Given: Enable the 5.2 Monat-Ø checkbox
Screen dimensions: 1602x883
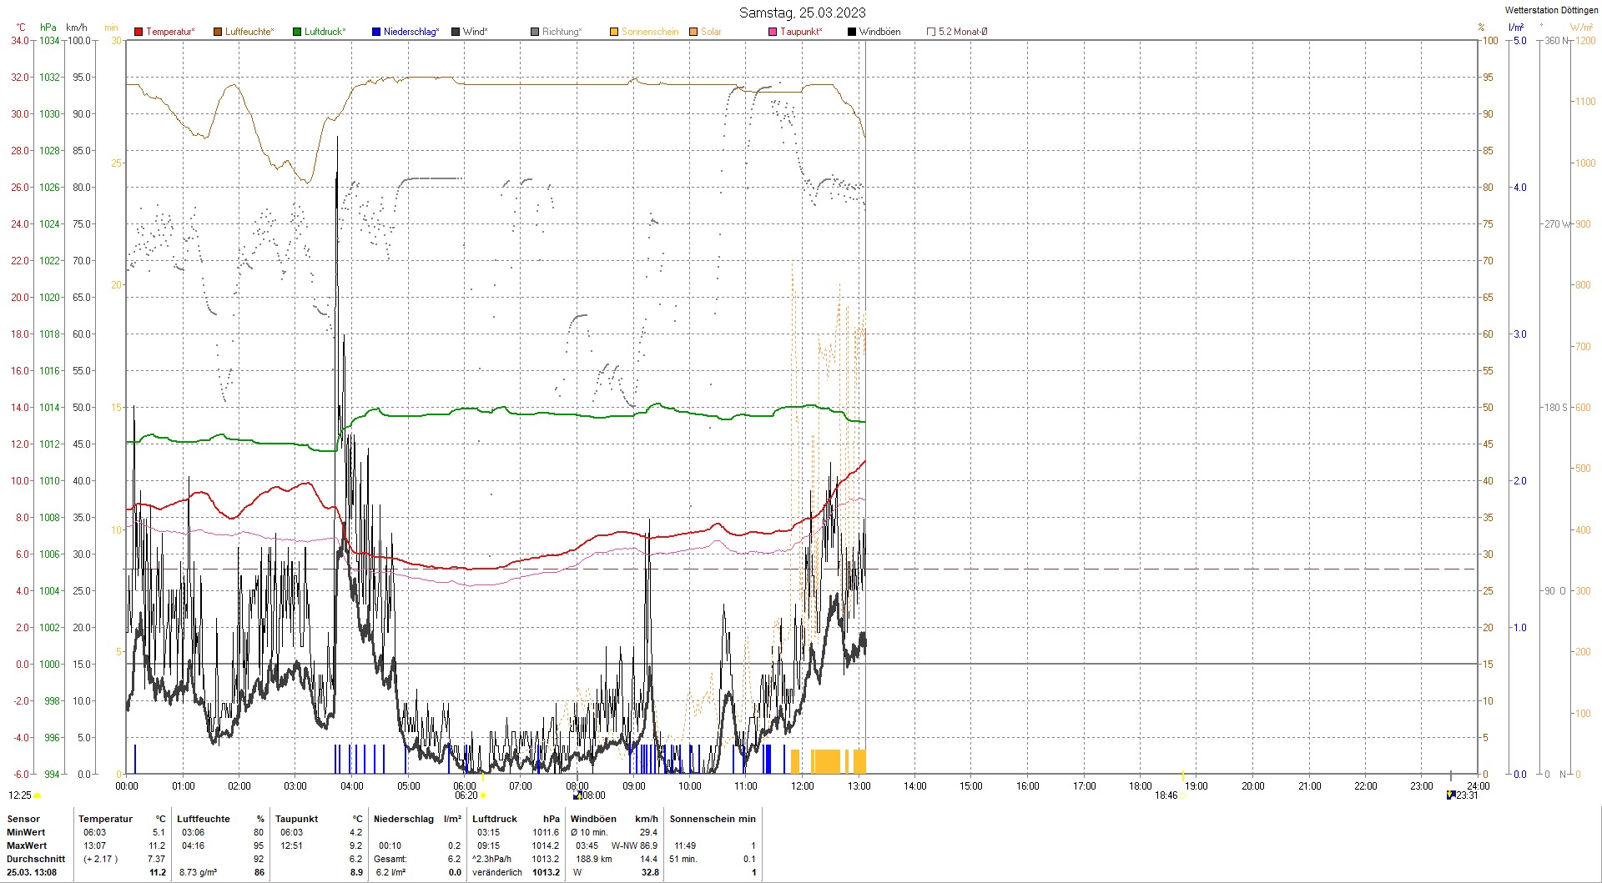Looking at the screenshot, I should click(931, 32).
